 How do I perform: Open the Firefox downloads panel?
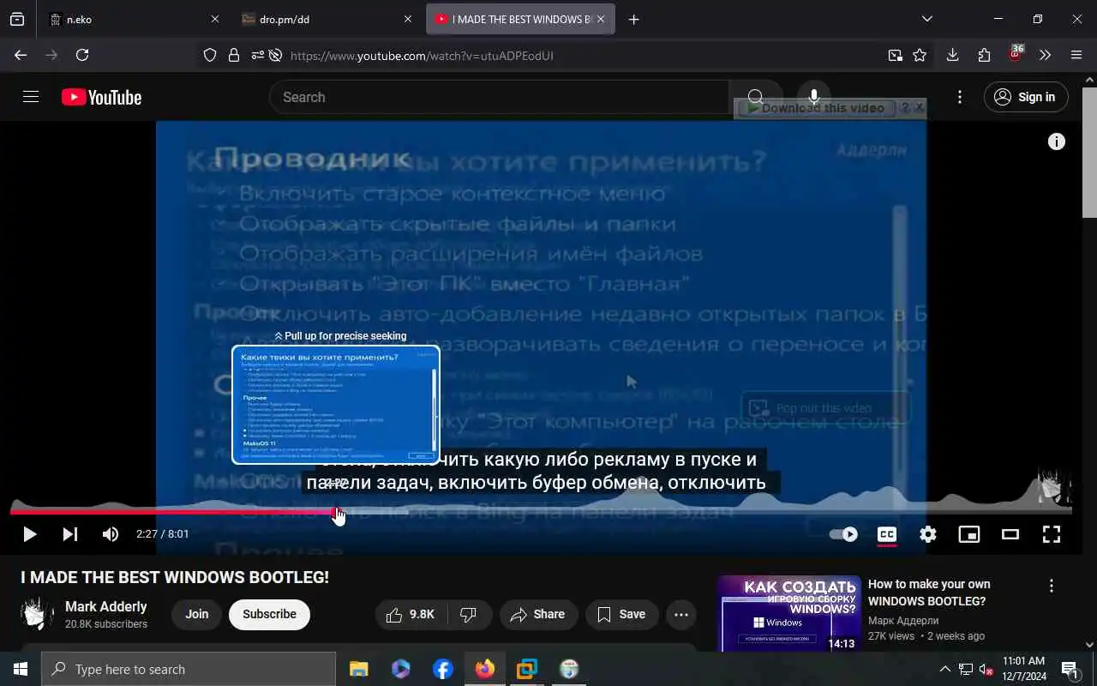952,55
